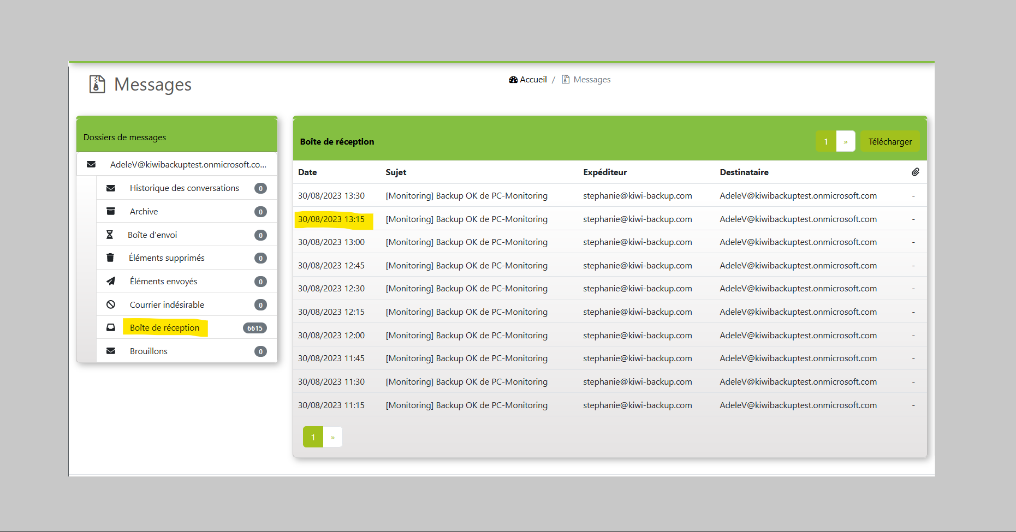Viewport: 1016px width, 532px height.
Task: Open Historique des conversations folder
Action: tap(187, 188)
